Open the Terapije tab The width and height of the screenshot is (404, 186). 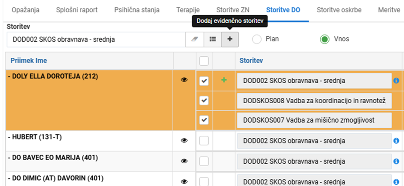[x=188, y=10]
